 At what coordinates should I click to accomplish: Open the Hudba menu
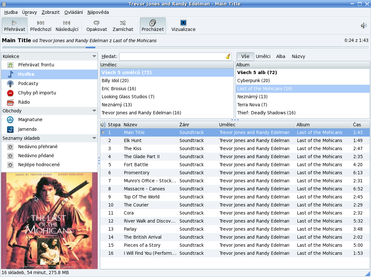[x=11, y=12]
